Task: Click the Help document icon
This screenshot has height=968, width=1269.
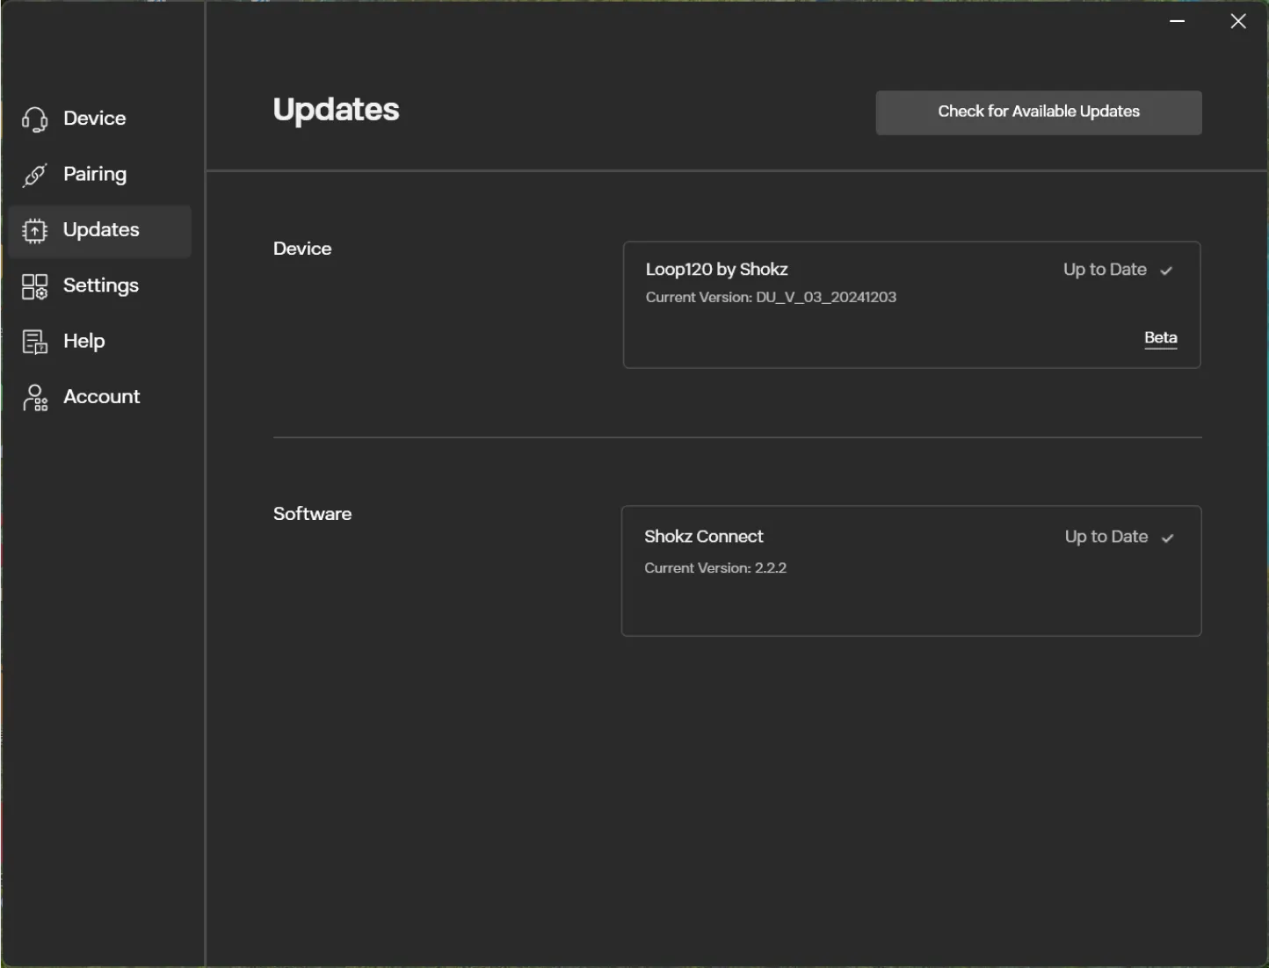Action: [34, 342]
